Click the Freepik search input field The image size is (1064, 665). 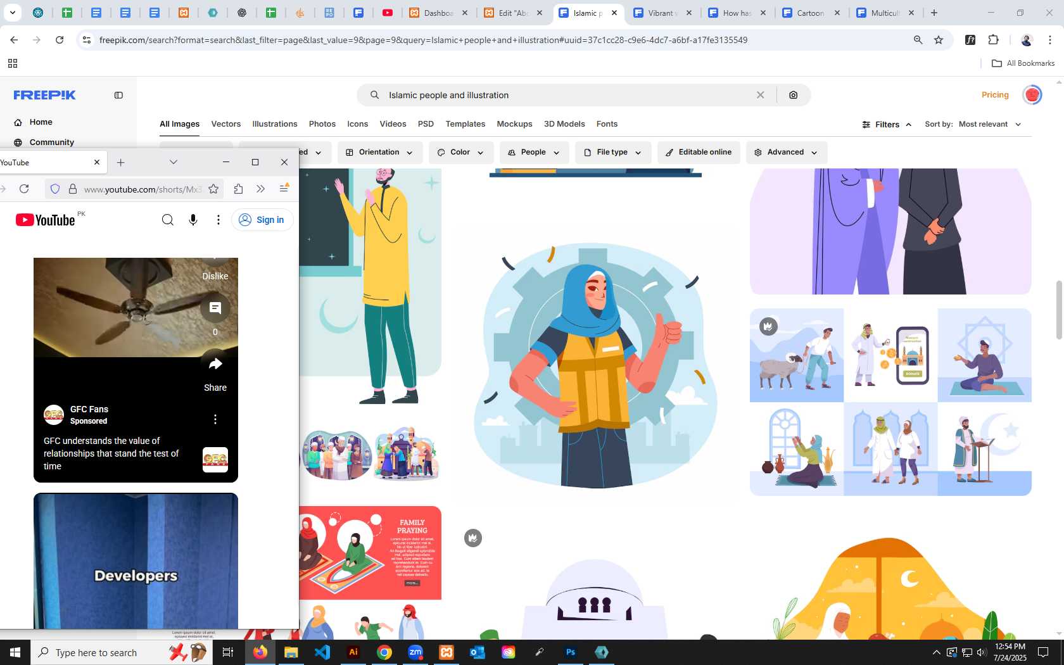click(x=567, y=95)
